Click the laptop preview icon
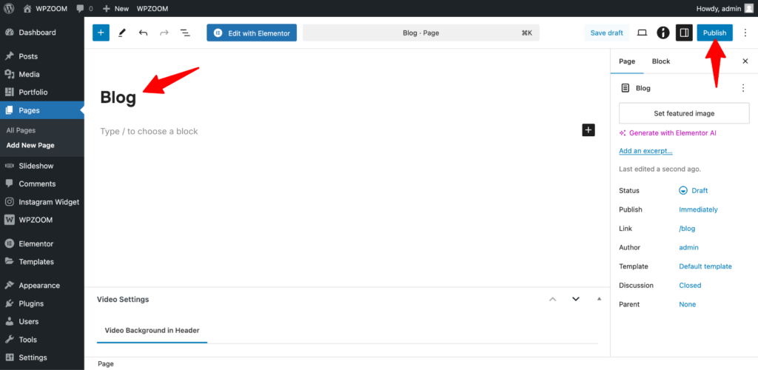The width and height of the screenshot is (758, 370). tap(642, 33)
